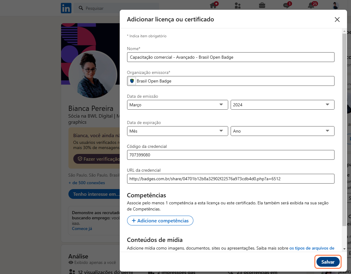
Task: Save the certificate with Salvar
Action: pos(328,262)
